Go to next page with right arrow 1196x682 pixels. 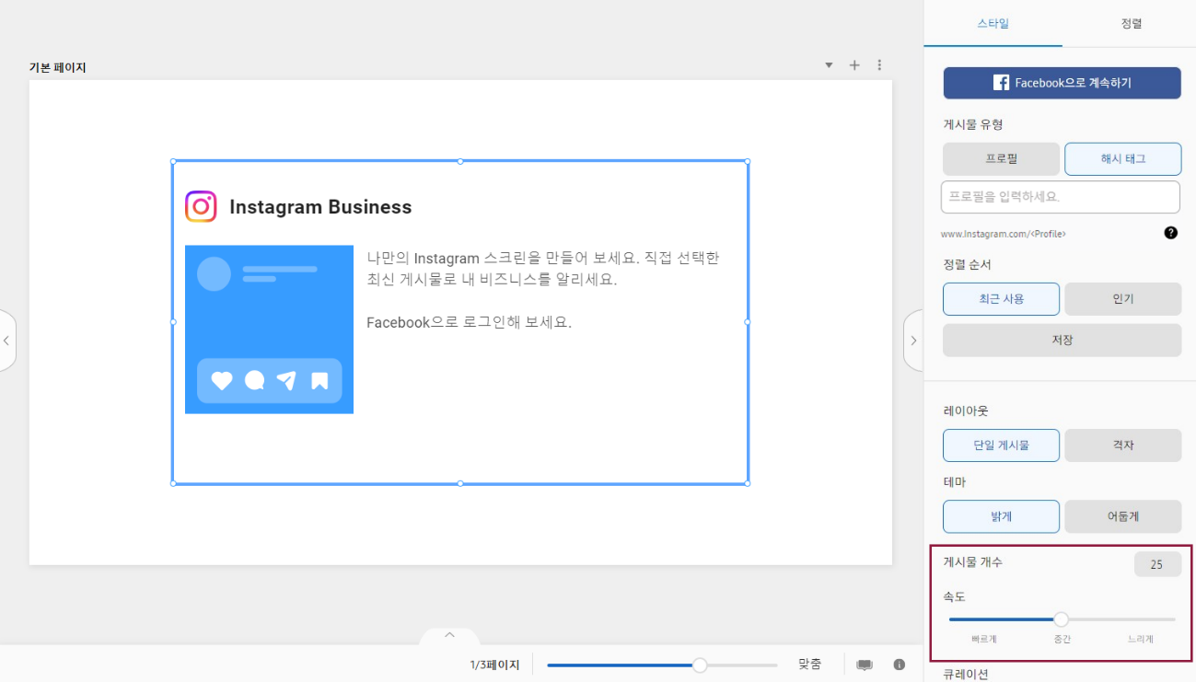(913, 341)
